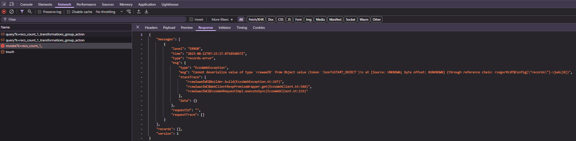The width and height of the screenshot is (576, 141).
Task: Toggle the device toolbar icon
Action: (12, 4)
